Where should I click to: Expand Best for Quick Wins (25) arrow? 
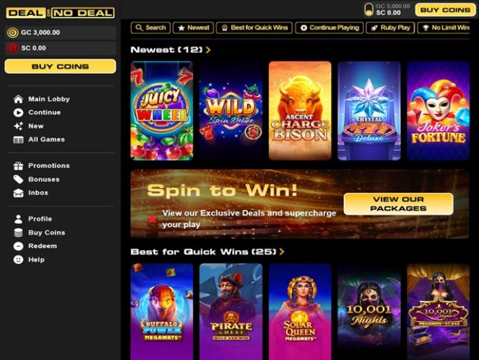[x=282, y=251]
